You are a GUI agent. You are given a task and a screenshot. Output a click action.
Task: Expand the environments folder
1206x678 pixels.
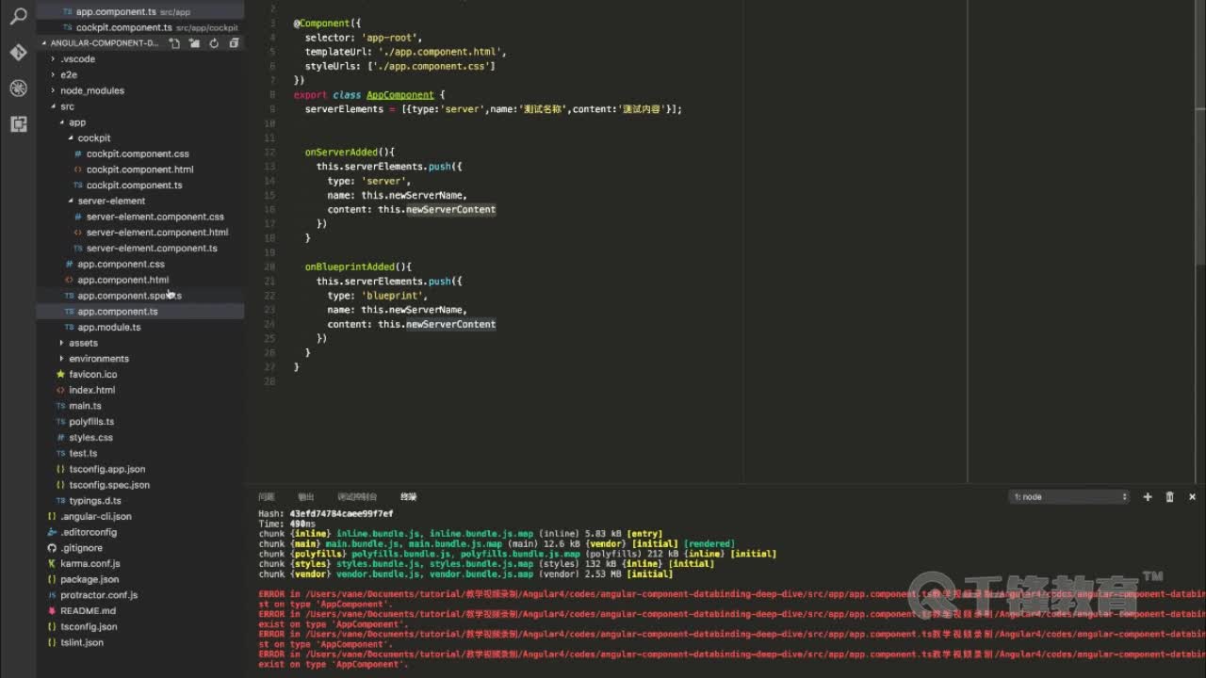click(x=99, y=359)
